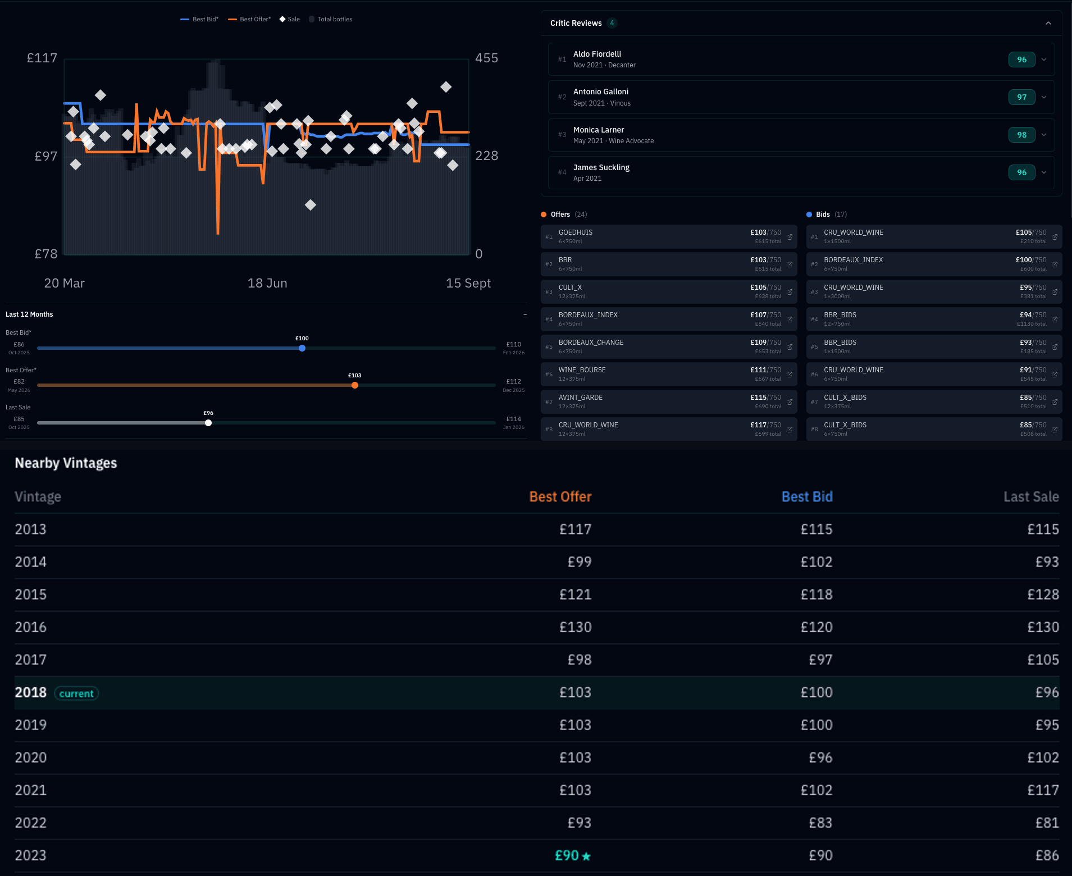Open external link for AVINT_GARDE offer

pos(790,402)
